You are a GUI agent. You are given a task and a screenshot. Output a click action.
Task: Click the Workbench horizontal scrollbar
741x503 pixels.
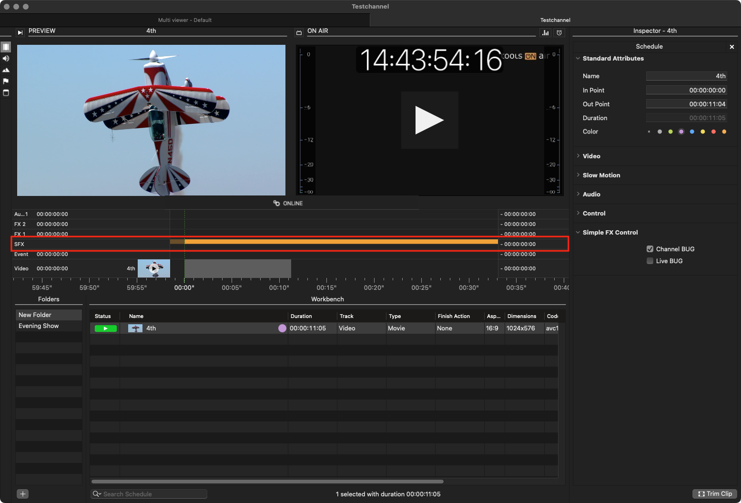pos(267,482)
